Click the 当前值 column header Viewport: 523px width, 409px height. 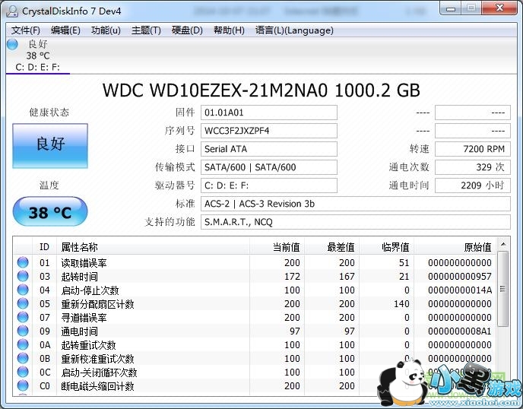pyautogui.click(x=277, y=247)
